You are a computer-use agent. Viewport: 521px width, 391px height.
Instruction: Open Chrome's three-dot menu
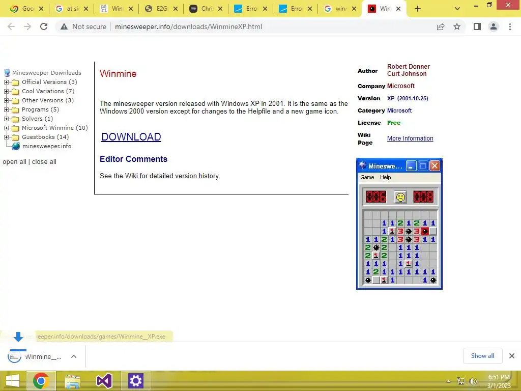(510, 26)
